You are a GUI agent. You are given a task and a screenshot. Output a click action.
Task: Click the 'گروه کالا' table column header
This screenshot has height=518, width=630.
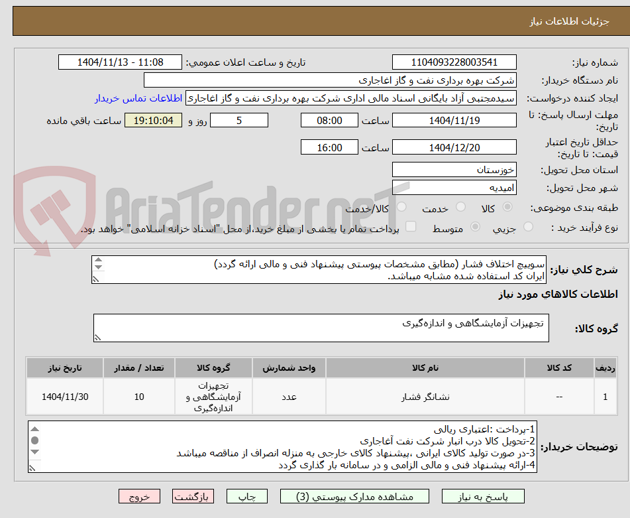click(213, 368)
